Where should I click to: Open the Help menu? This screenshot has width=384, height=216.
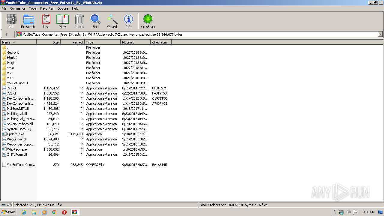pyautogui.click(x=75, y=8)
